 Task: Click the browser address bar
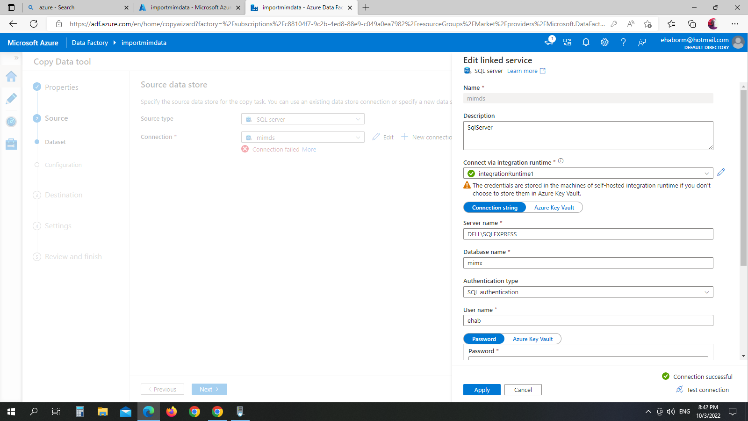click(337, 24)
